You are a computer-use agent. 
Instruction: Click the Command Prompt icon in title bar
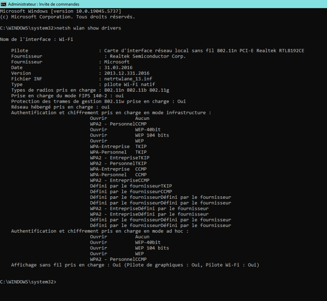(x=4, y=4)
